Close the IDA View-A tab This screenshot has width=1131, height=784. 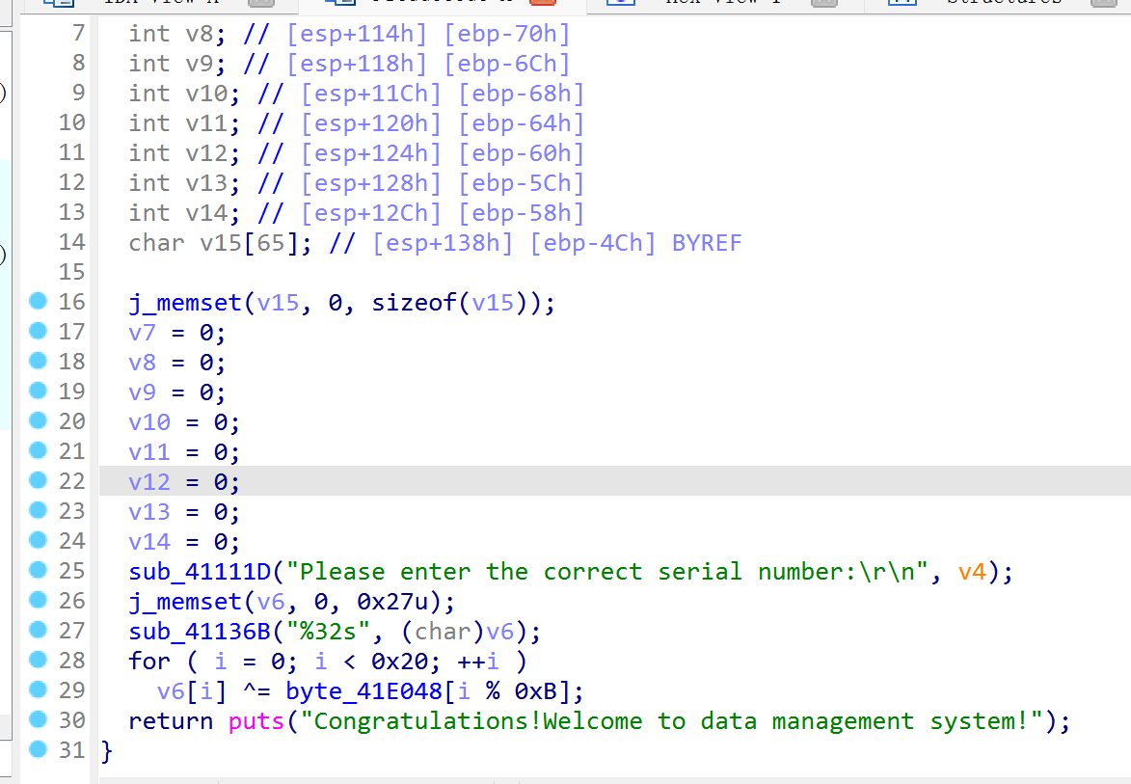click(258, 3)
